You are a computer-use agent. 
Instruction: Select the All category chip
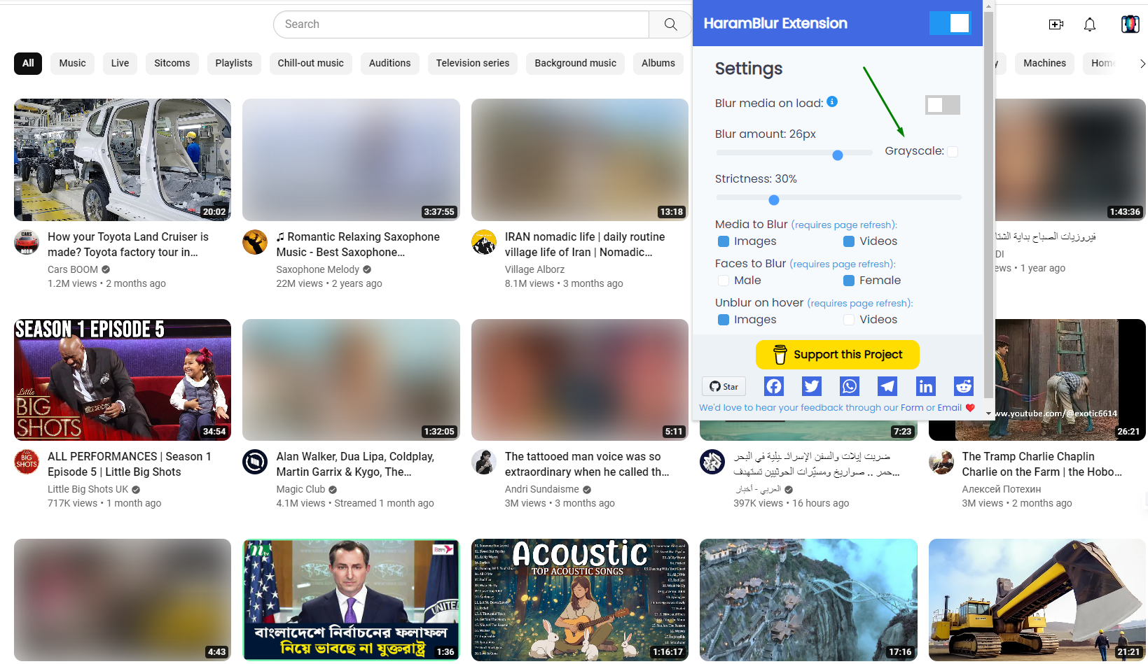28,63
